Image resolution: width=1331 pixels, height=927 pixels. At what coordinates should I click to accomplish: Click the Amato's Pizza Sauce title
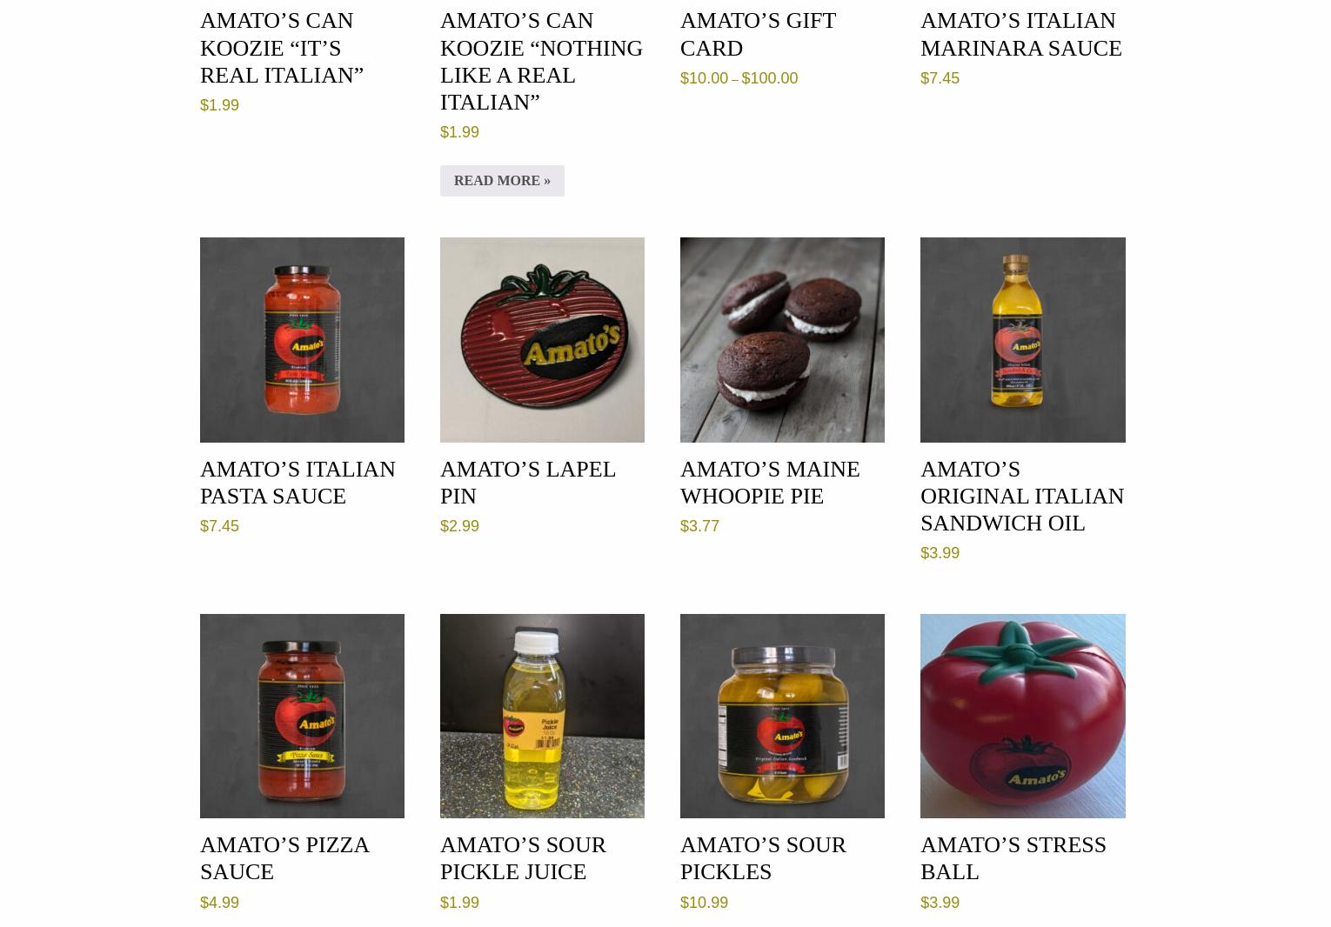coord(284,857)
